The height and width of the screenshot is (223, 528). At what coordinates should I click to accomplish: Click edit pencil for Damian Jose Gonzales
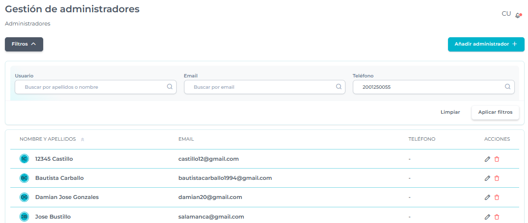(487, 197)
